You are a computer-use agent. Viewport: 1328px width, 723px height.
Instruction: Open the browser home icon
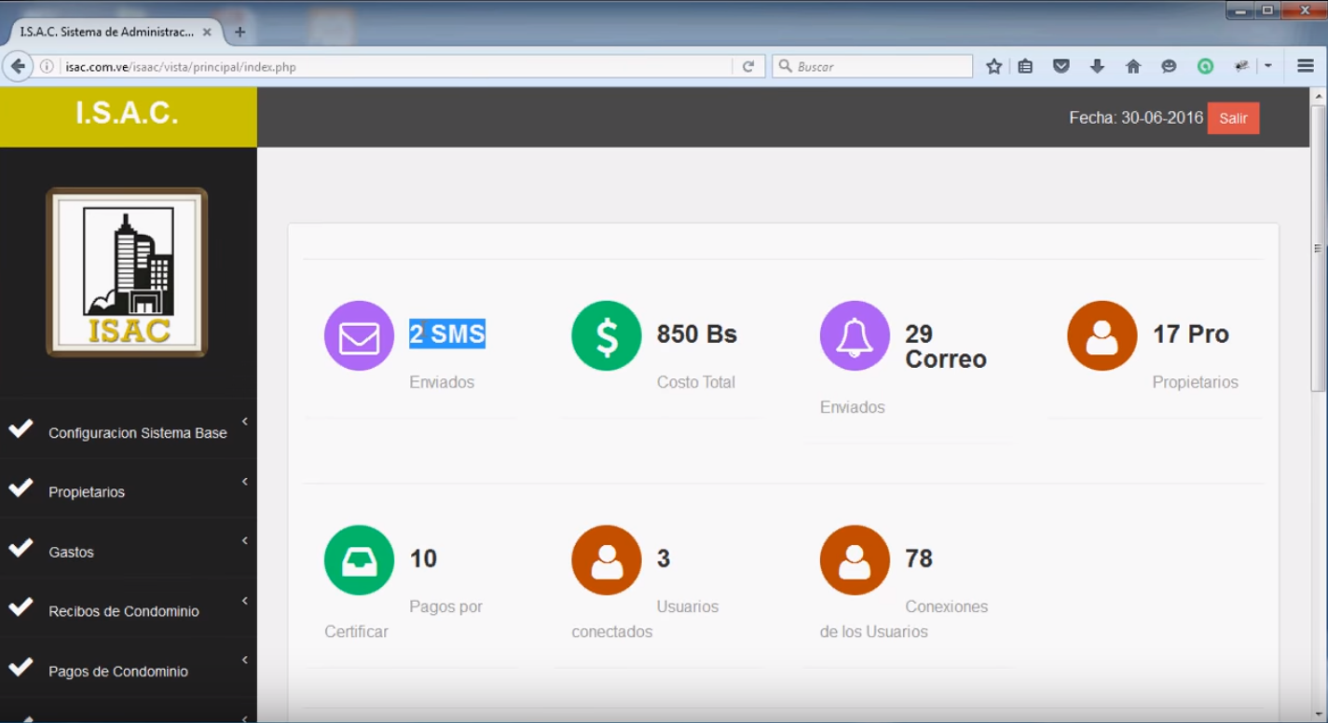(x=1133, y=66)
